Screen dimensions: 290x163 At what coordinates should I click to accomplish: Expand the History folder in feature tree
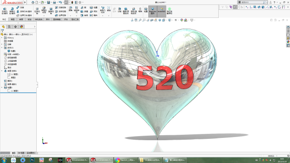pos(2,38)
